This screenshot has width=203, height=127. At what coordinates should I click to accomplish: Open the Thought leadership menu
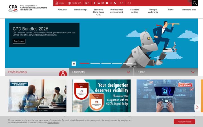(x=153, y=11)
